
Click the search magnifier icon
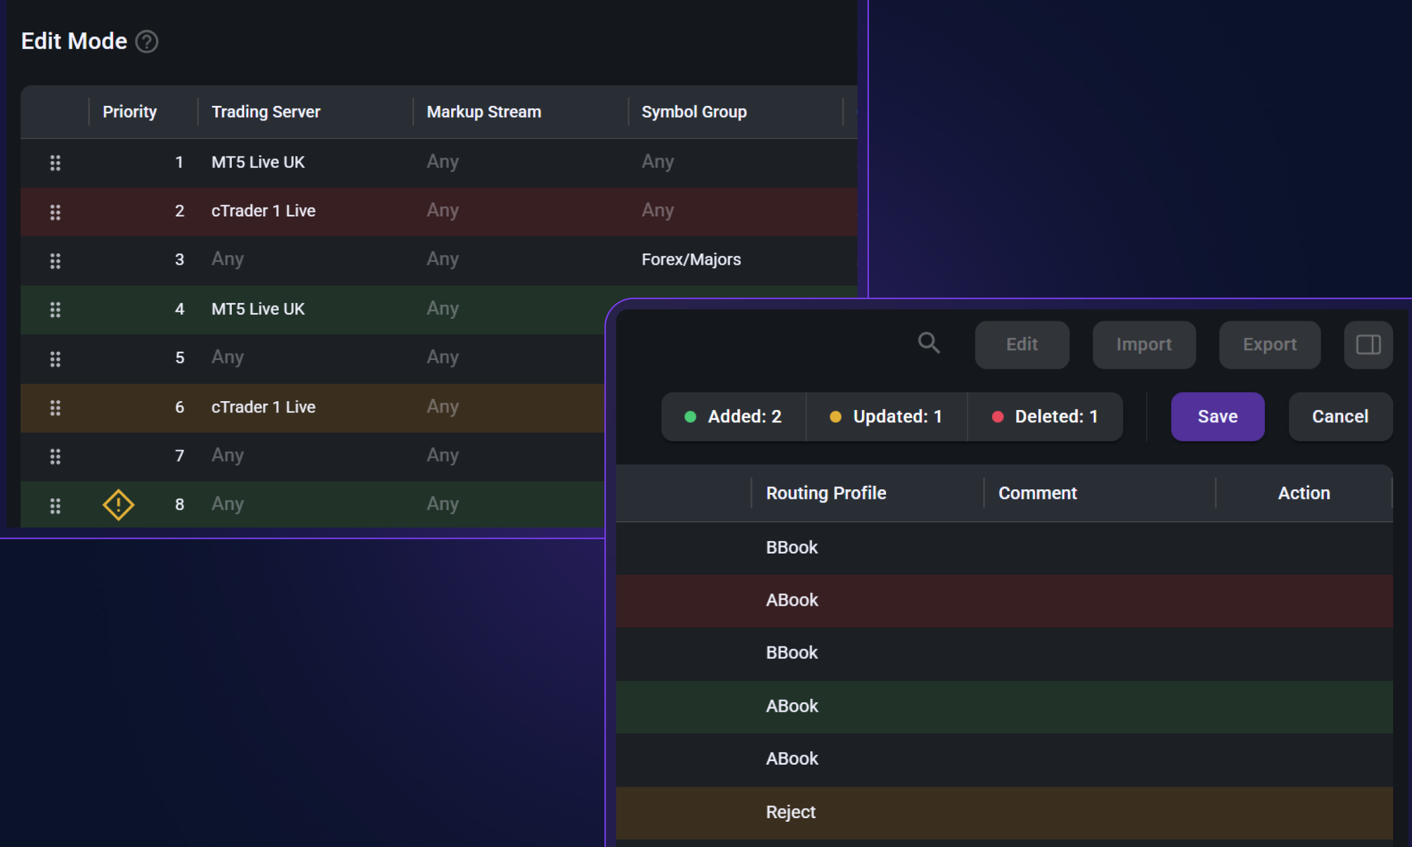tap(928, 343)
